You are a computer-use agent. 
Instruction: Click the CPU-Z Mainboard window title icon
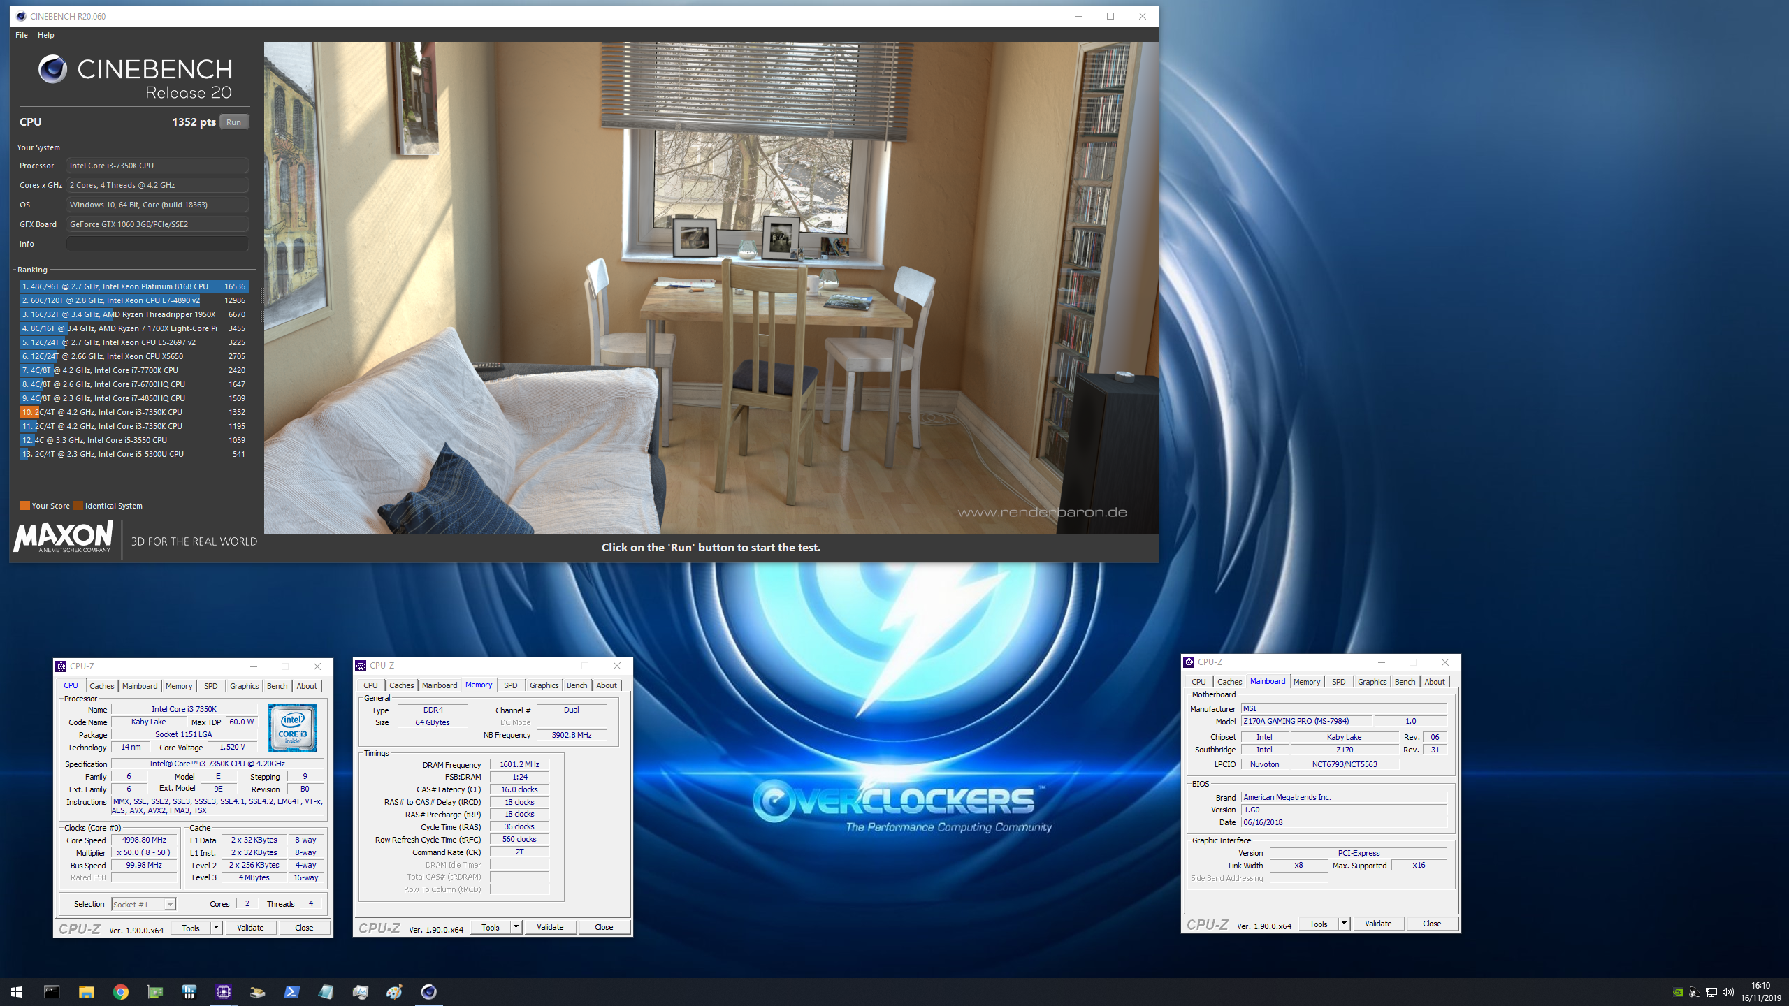[1189, 662]
